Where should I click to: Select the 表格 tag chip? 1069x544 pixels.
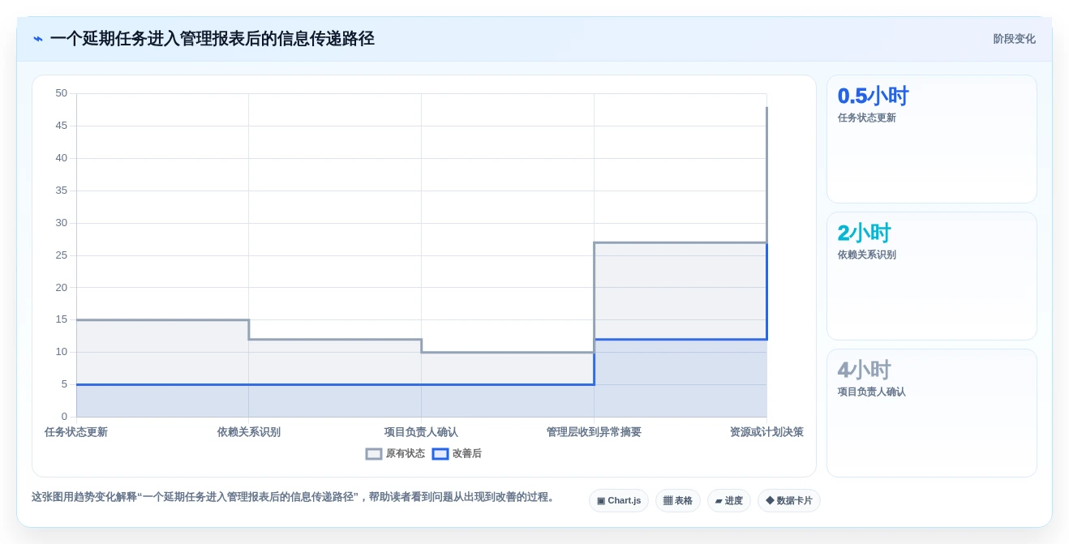[x=678, y=500]
